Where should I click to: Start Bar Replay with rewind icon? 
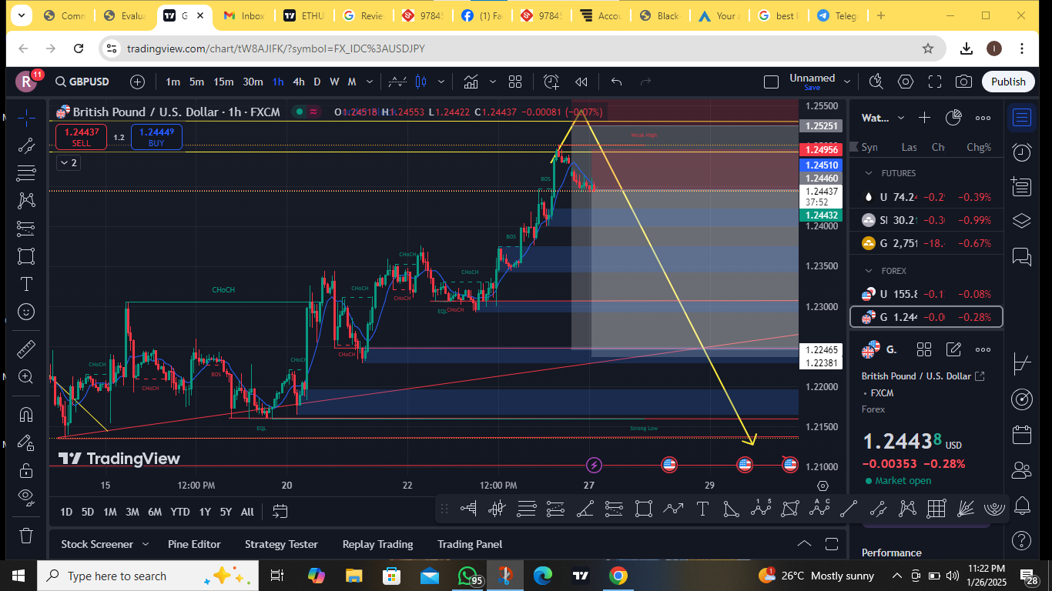(581, 82)
